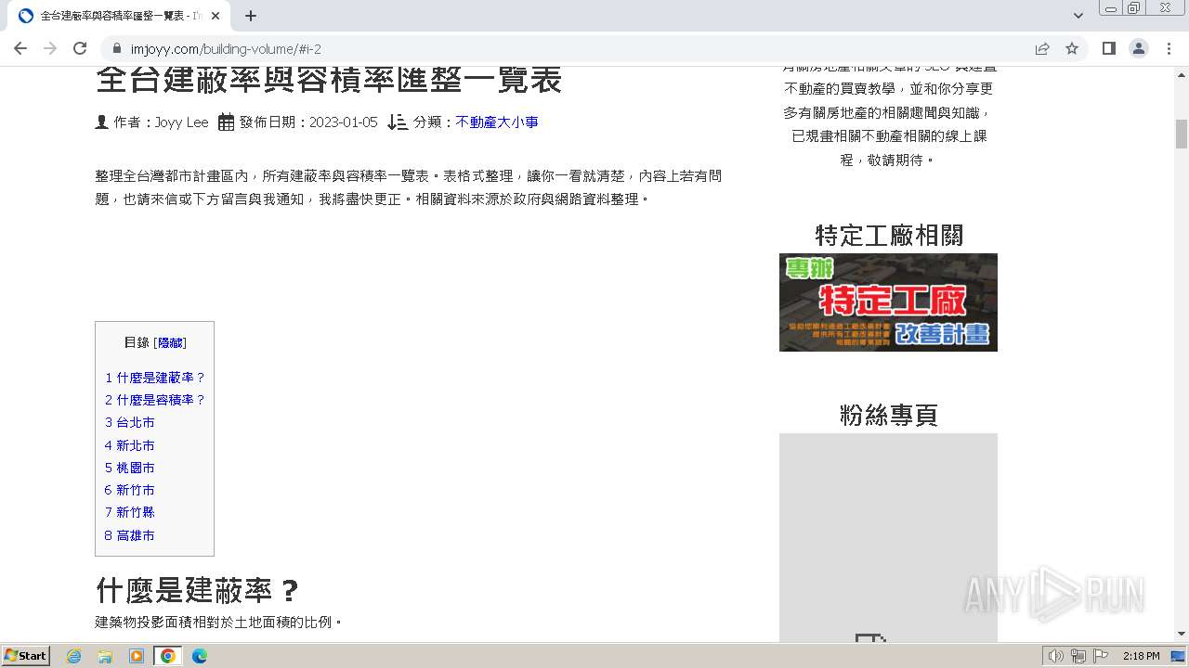Jump to section 5 桃園市
The width and height of the screenshot is (1189, 668).
pyautogui.click(x=130, y=468)
